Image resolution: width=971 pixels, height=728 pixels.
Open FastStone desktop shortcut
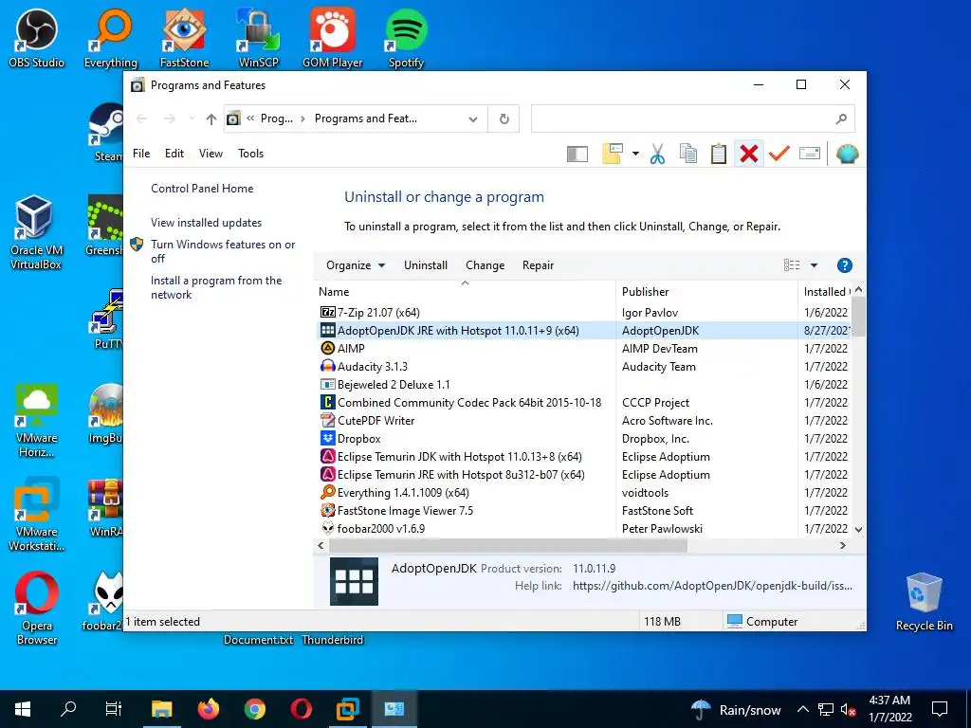pos(185,38)
